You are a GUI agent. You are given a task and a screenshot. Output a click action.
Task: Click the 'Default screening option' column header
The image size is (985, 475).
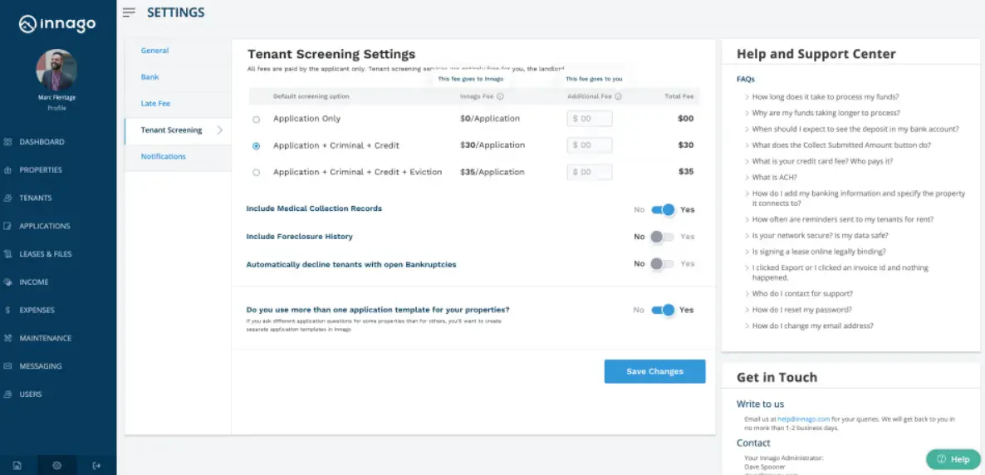311,97
